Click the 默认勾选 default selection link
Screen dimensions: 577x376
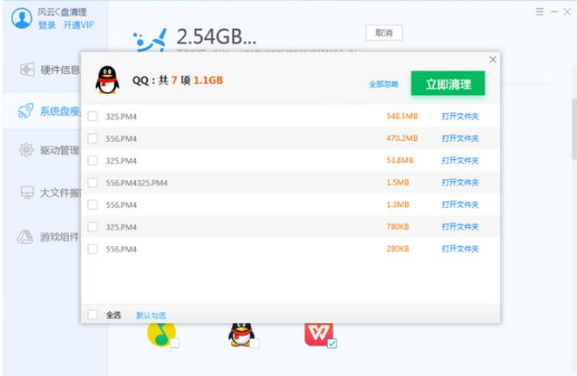click(151, 315)
